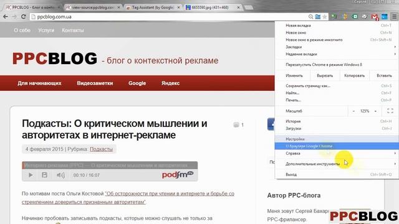Click the PPCBLOG site logo

coord(55,58)
